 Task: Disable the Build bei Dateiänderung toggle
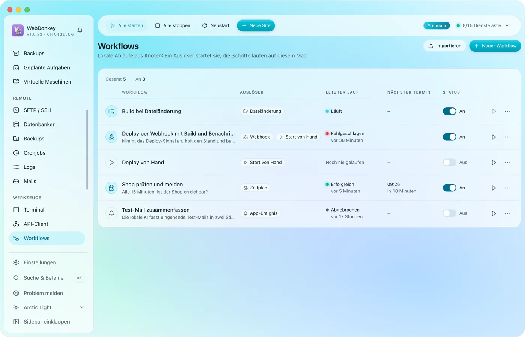pos(449,111)
